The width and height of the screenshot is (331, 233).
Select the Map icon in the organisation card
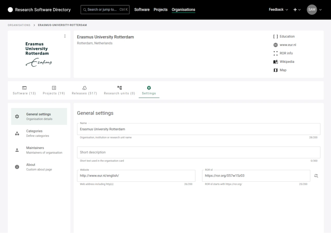click(x=275, y=70)
